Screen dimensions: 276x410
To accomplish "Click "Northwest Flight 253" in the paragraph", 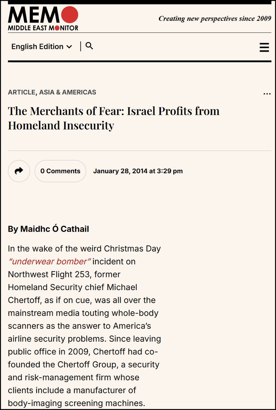I will pyautogui.click(x=64, y=274).
